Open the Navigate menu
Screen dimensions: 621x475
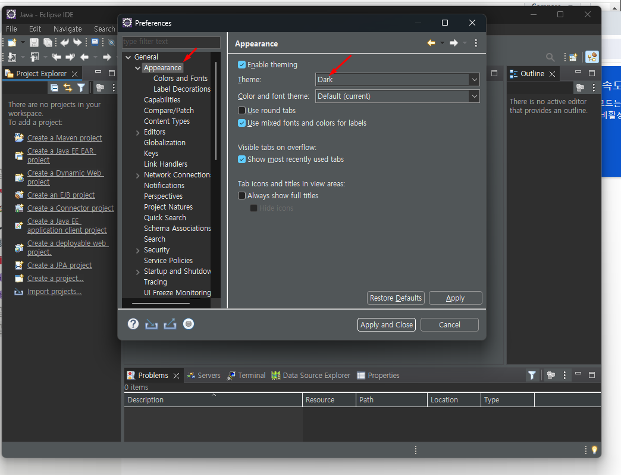pos(68,29)
